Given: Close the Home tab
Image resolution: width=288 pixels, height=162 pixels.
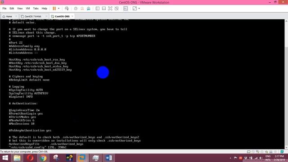Looking at the screenshot, I should click(16, 16).
